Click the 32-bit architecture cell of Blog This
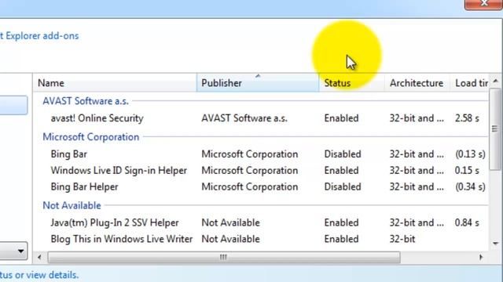Screen dimensions: 503x282 point(402,239)
